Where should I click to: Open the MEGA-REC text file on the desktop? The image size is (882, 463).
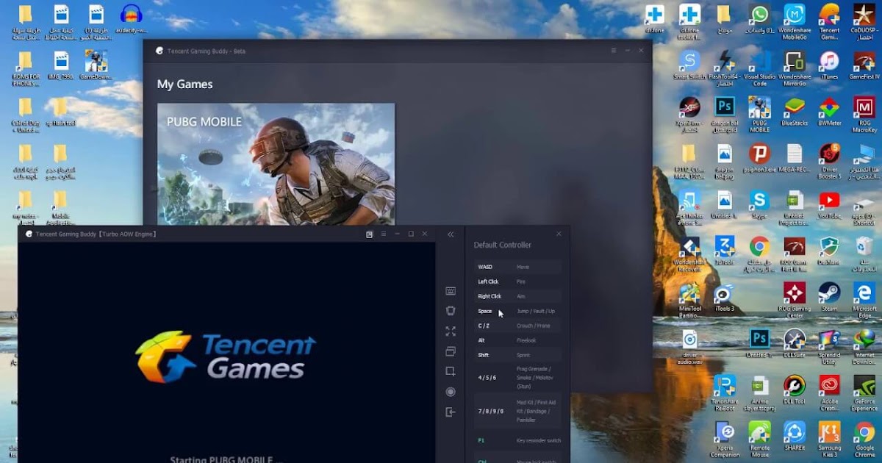[x=795, y=158]
